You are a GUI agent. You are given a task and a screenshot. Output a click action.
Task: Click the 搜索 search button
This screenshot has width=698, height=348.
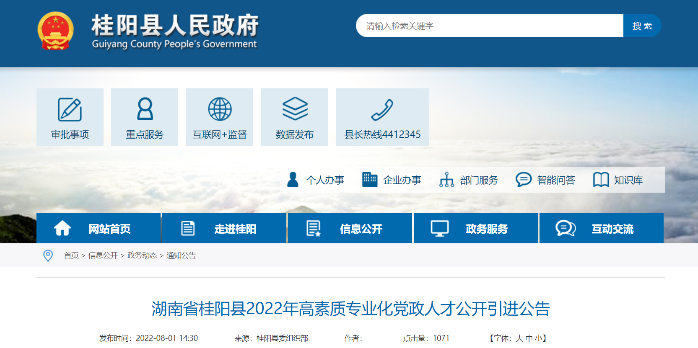tap(642, 26)
